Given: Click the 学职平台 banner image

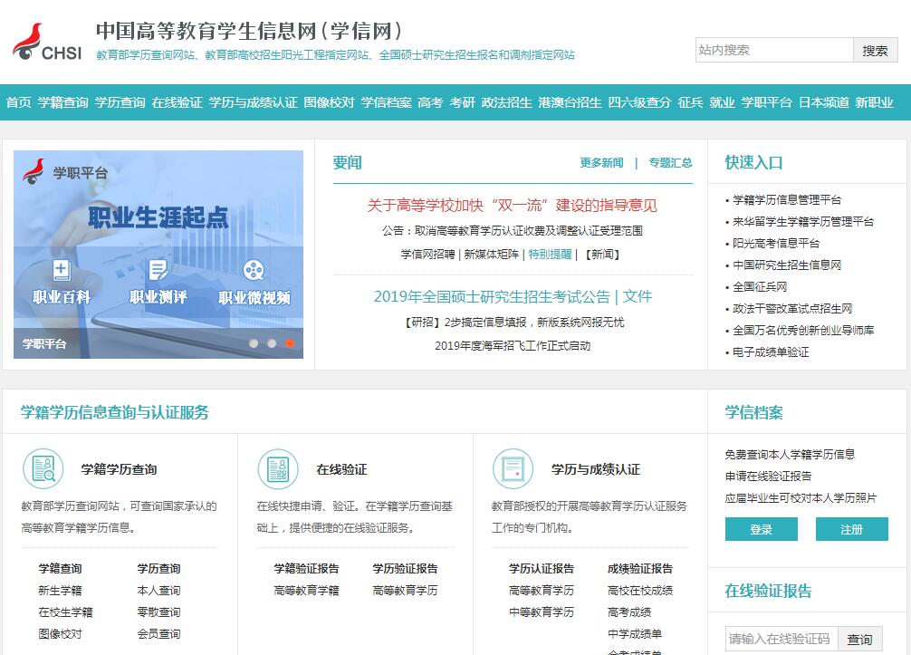Looking at the screenshot, I should click(x=158, y=255).
